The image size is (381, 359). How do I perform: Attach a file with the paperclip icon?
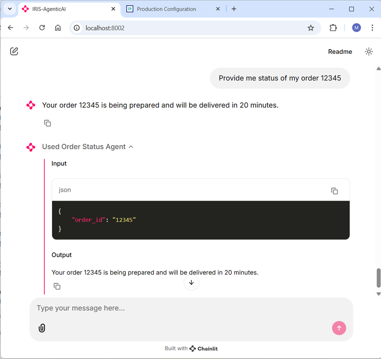click(x=42, y=328)
